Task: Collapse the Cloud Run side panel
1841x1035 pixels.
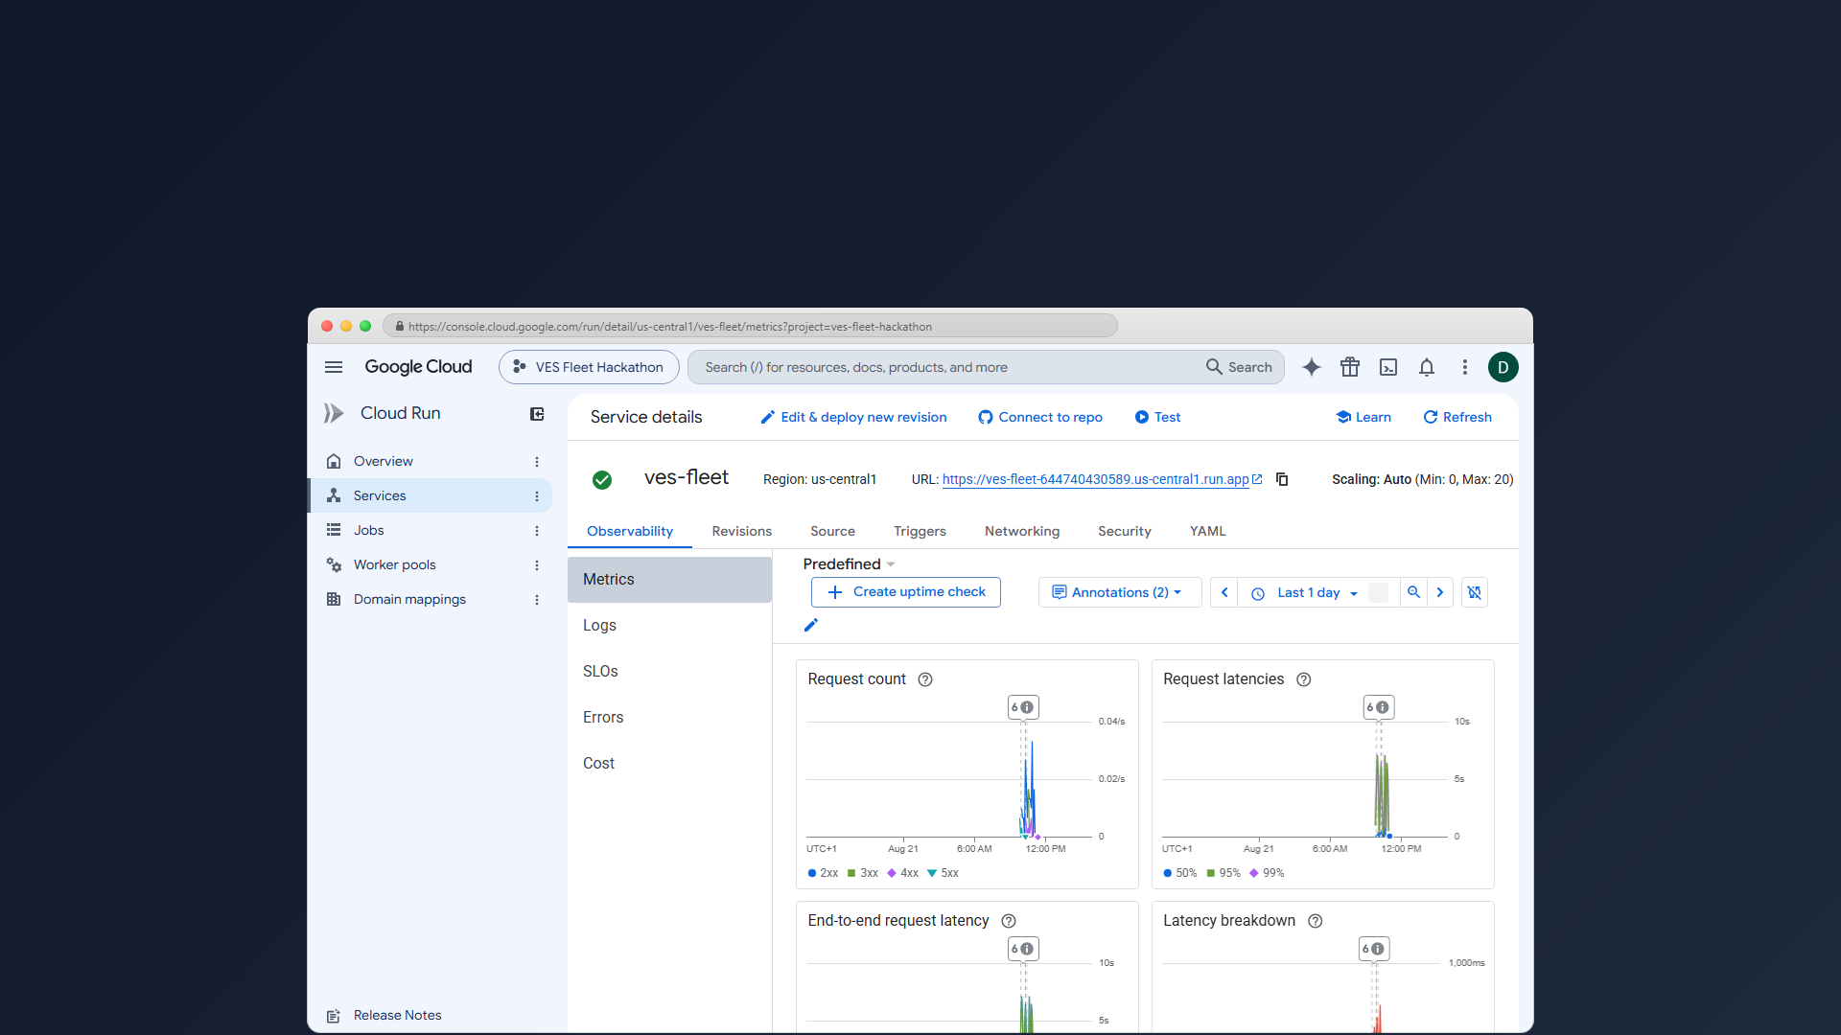Action: [537, 414]
